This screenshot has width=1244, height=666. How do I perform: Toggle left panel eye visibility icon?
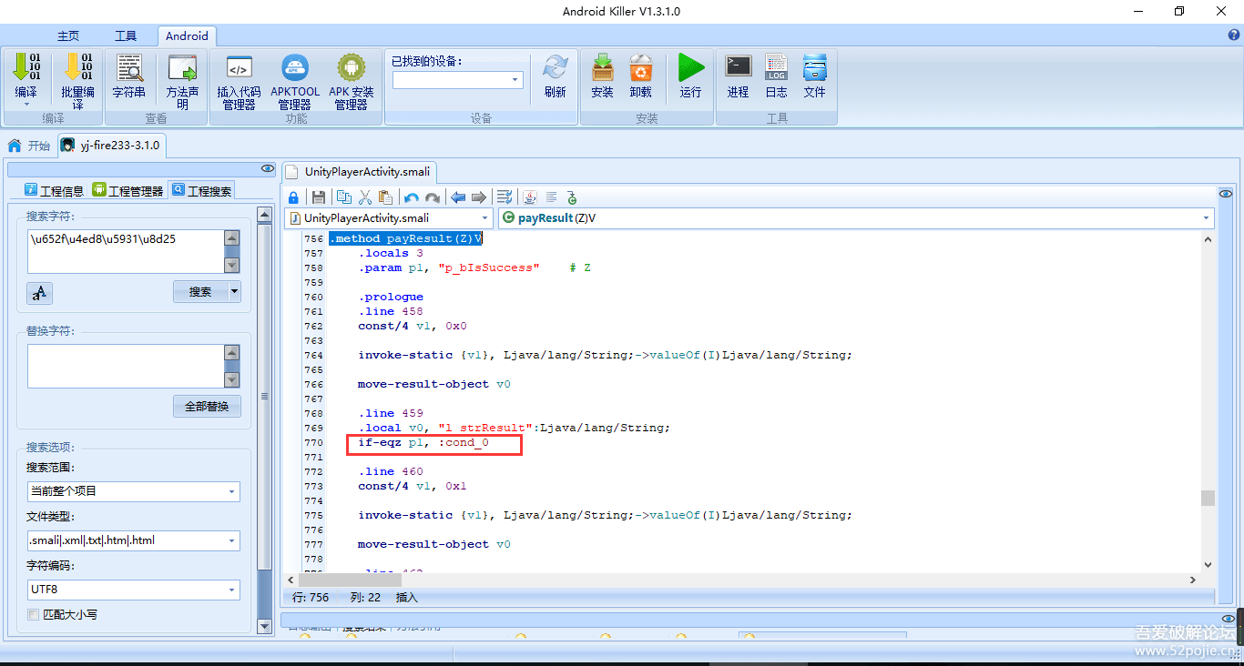267,169
